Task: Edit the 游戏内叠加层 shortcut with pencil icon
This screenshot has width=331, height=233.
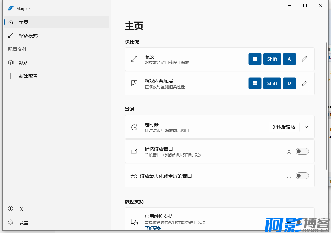Action: tap(304, 83)
